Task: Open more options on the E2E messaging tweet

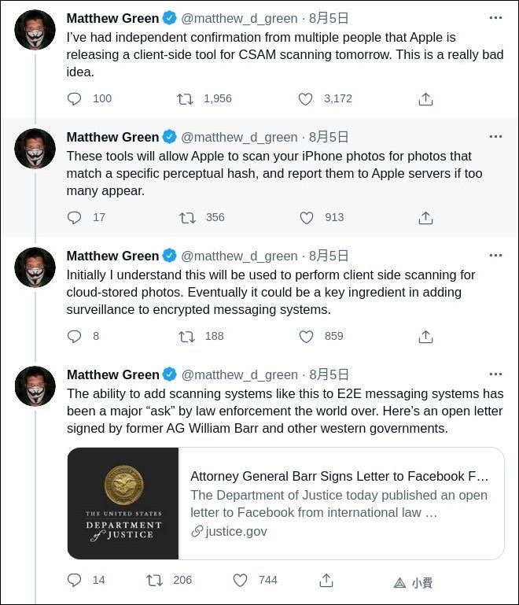Action: [x=495, y=374]
